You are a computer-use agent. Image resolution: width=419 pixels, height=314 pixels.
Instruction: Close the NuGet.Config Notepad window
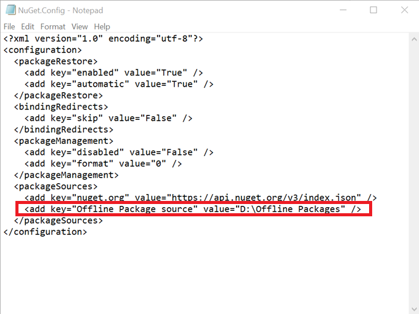point(404,10)
